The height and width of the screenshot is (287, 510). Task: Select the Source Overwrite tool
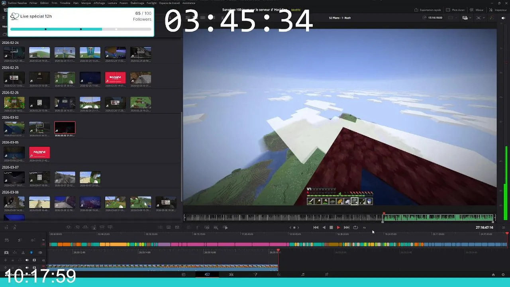pos(110,228)
